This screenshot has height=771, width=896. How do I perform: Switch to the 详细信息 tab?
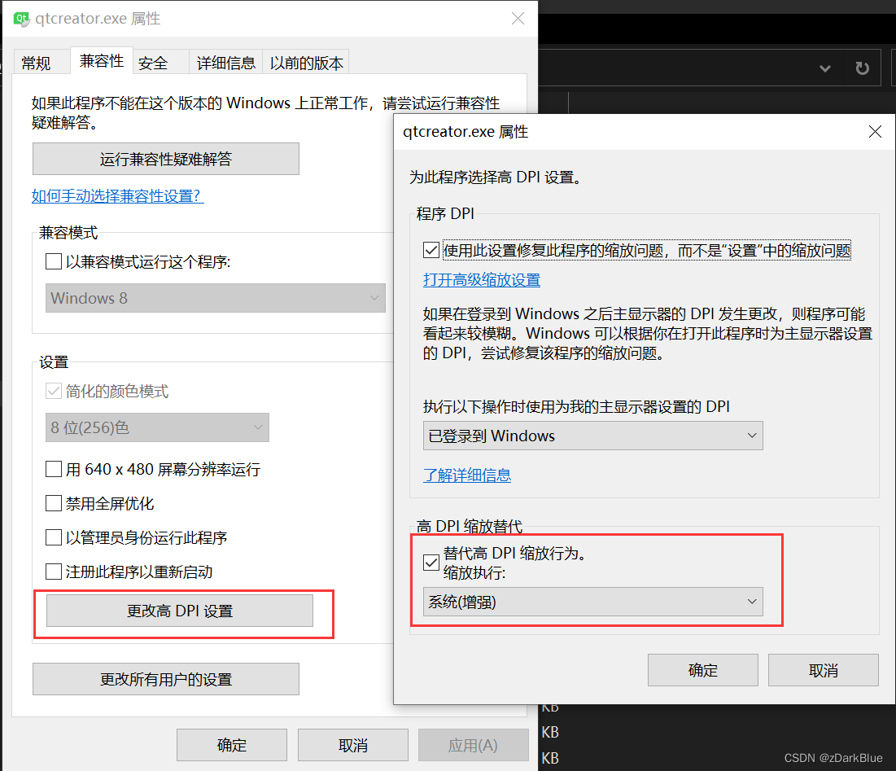226,63
